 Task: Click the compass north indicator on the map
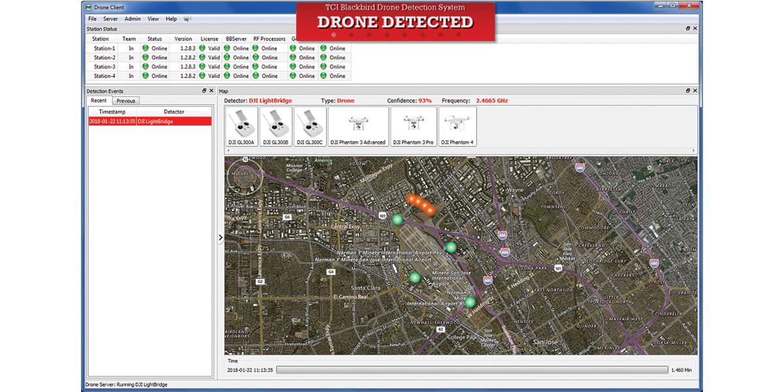[x=246, y=158]
